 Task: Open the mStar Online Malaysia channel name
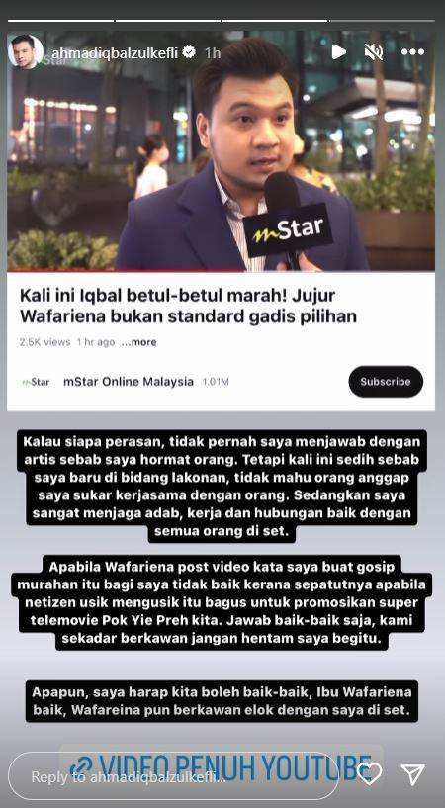[129, 382]
